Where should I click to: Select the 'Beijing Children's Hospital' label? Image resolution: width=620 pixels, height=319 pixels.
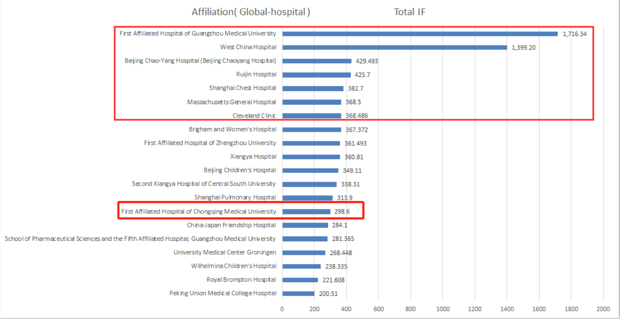pos(240,170)
